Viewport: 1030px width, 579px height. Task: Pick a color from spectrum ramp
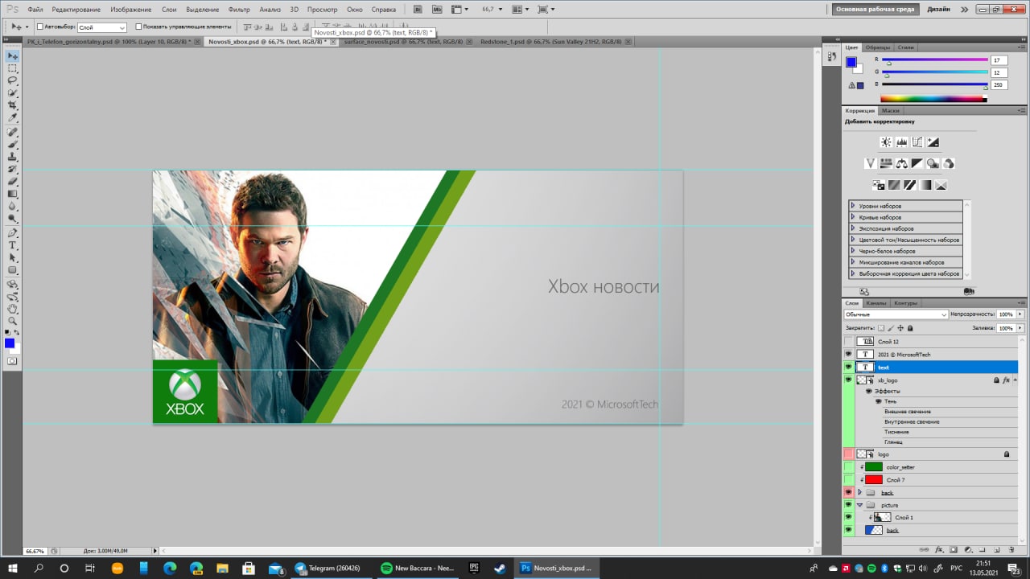pos(934,99)
